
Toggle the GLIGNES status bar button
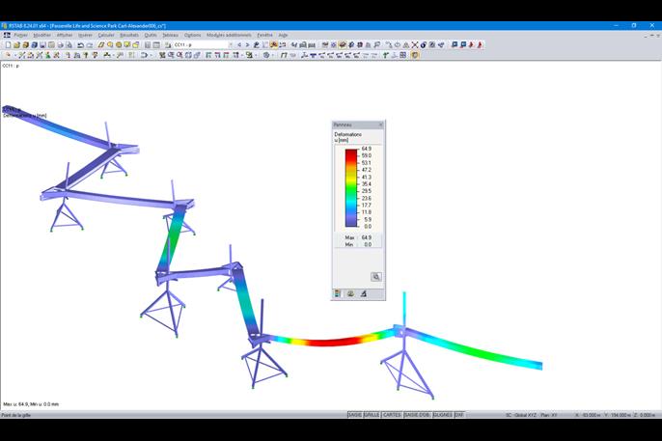click(443, 415)
